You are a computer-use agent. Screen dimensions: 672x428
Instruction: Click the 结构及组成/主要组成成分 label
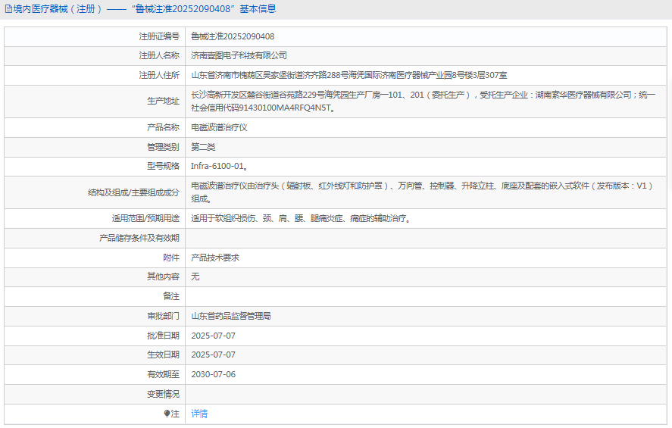pyautogui.click(x=133, y=192)
